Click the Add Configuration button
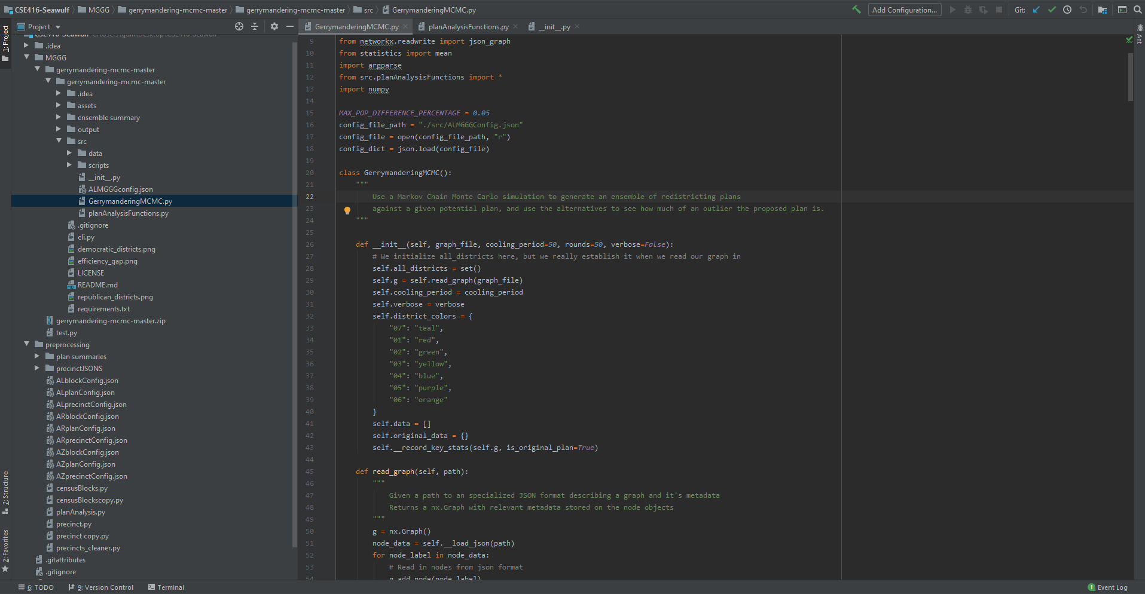Image resolution: width=1145 pixels, height=594 pixels. tap(904, 10)
